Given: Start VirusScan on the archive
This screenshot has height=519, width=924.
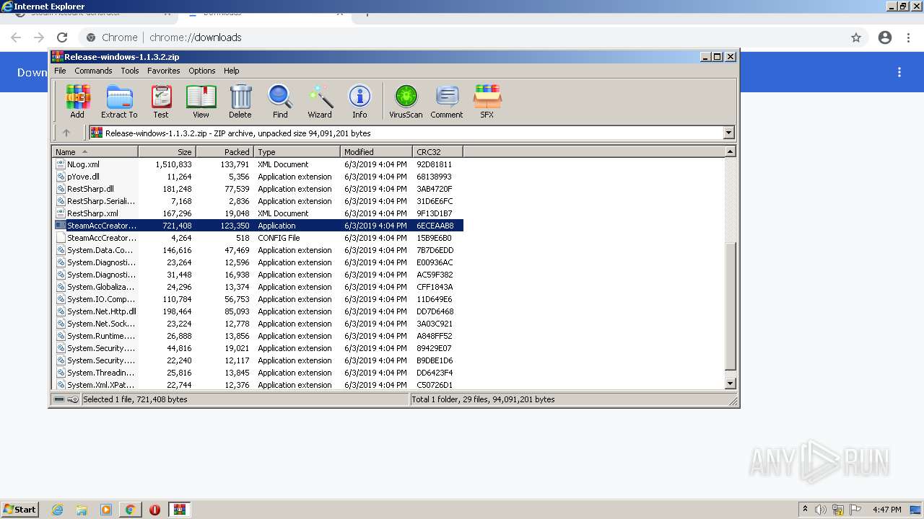Looking at the screenshot, I should point(406,102).
